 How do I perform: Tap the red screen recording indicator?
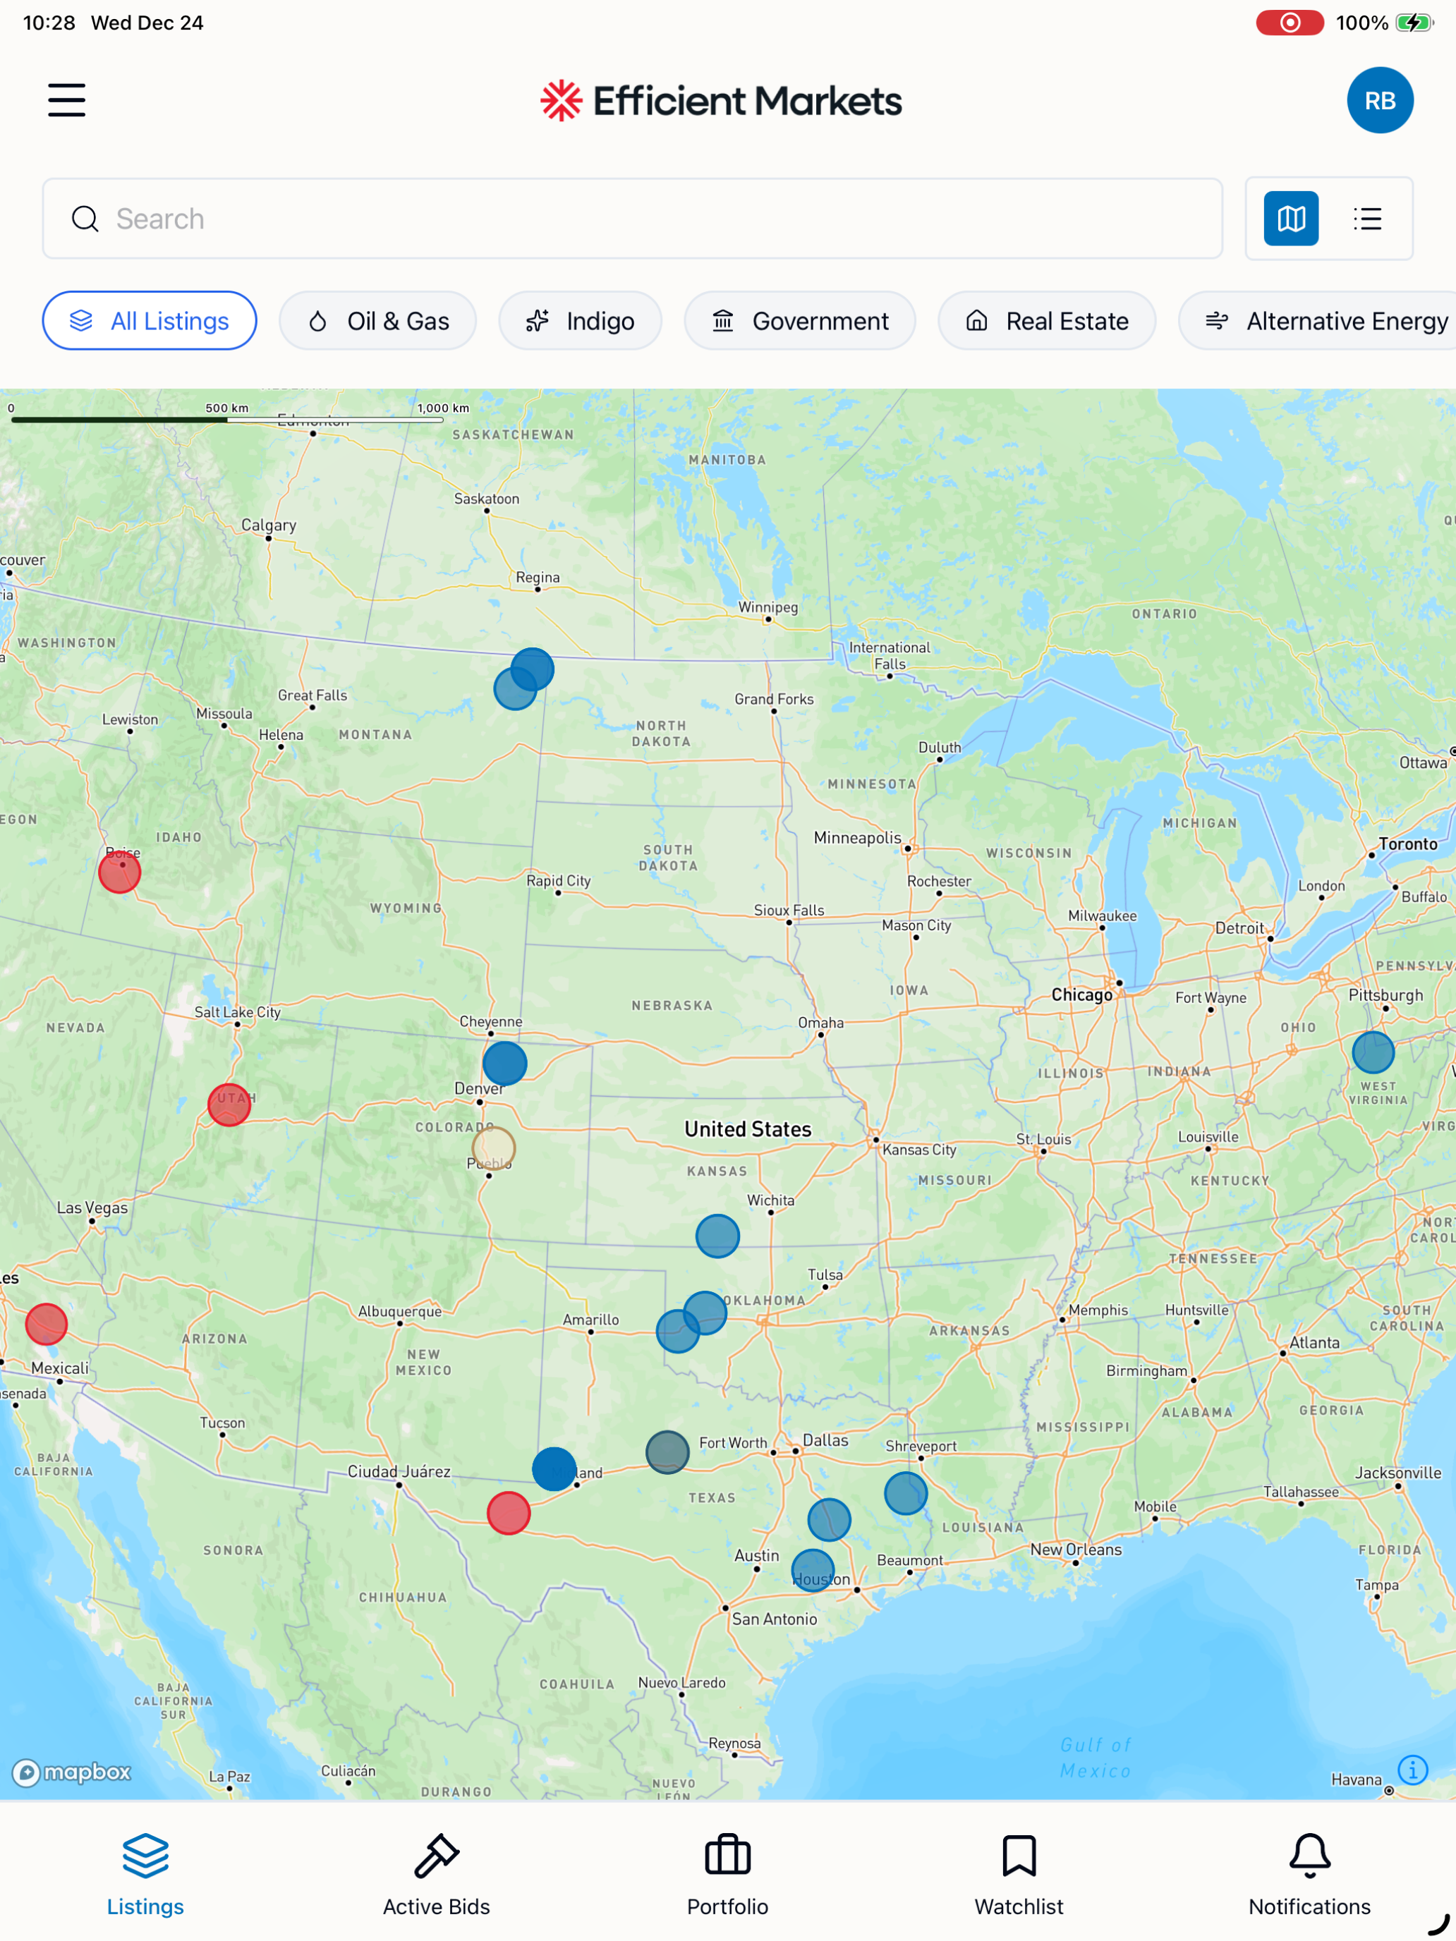click(1290, 23)
